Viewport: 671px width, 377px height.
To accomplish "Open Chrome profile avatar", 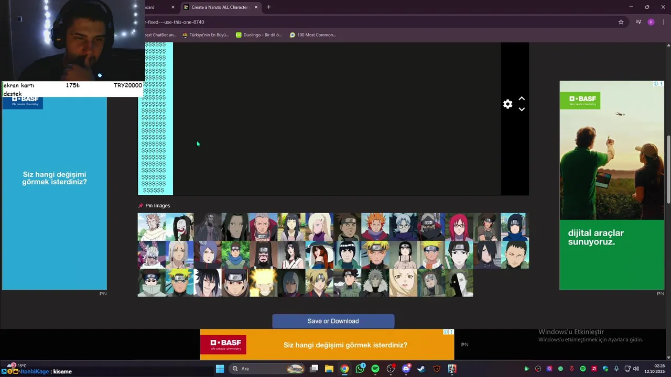I will tap(651, 22).
